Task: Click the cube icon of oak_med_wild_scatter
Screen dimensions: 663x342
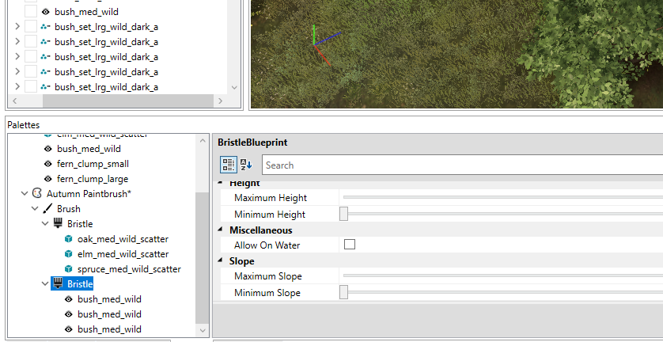Action: pyautogui.click(x=69, y=239)
